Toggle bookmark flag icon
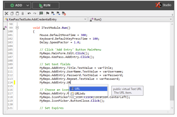The width and height of the screenshot is (177, 117). pos(48,13)
